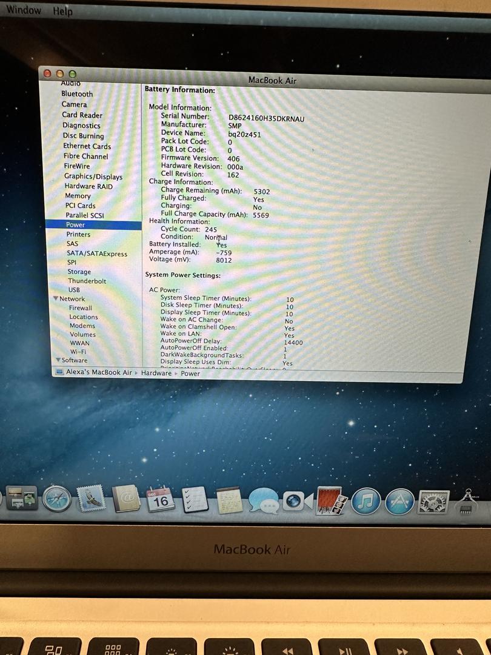
Task: Launch Safari from the Dock
Action: [x=57, y=499]
